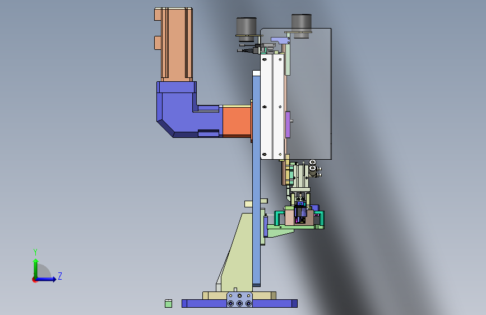Select the pink block in gripper assembly

coord(289,218)
